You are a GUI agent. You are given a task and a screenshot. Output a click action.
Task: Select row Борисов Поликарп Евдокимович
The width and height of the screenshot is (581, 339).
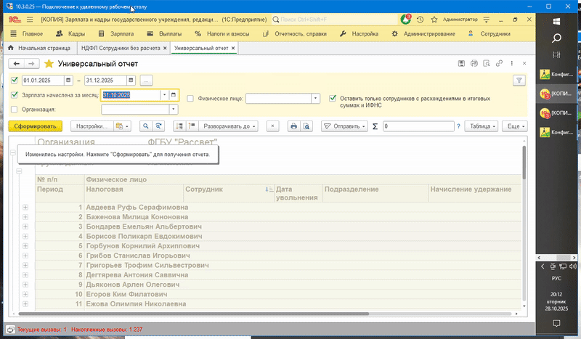tap(144, 236)
